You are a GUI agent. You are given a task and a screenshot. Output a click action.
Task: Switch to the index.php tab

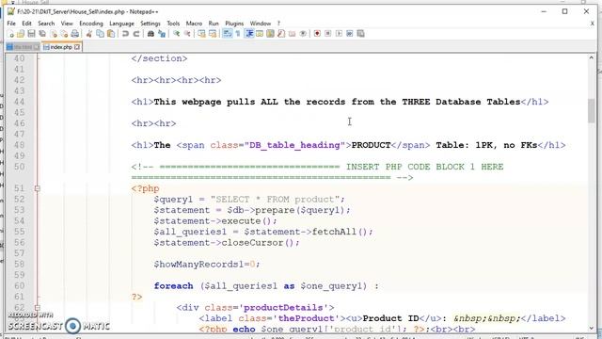[61, 47]
